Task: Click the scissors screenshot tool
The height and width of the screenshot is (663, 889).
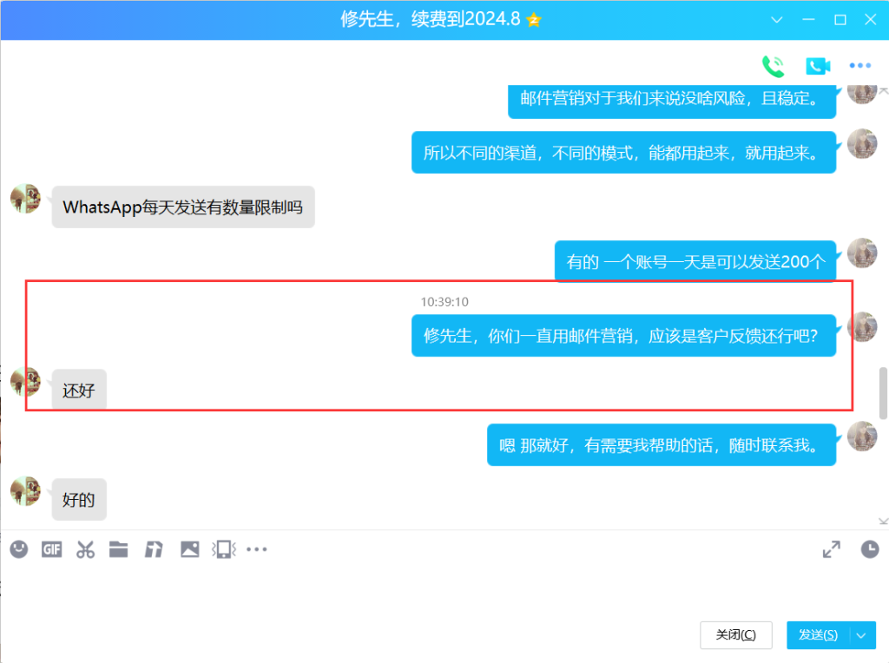Action: pos(85,548)
